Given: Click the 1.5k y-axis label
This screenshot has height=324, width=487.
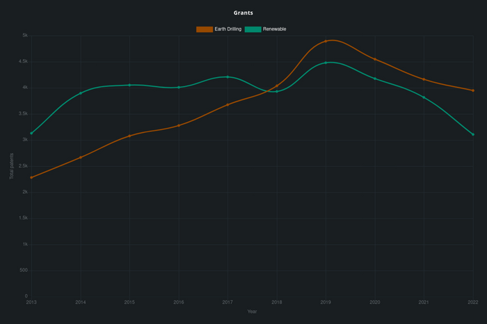Looking at the screenshot, I should tap(23, 218).
